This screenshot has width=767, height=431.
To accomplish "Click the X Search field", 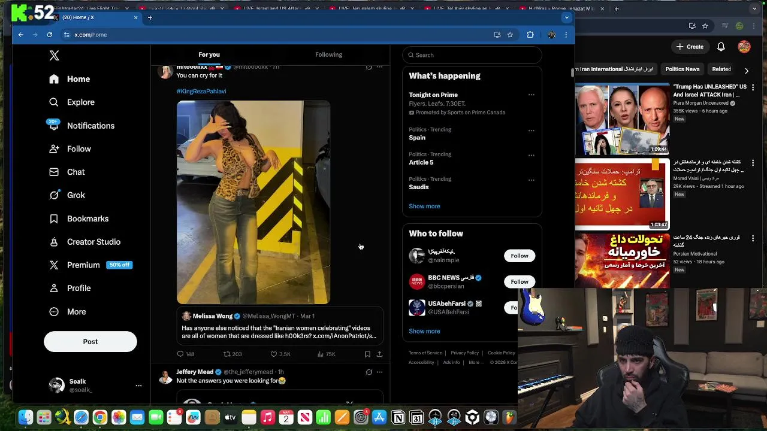I will pyautogui.click(x=472, y=55).
